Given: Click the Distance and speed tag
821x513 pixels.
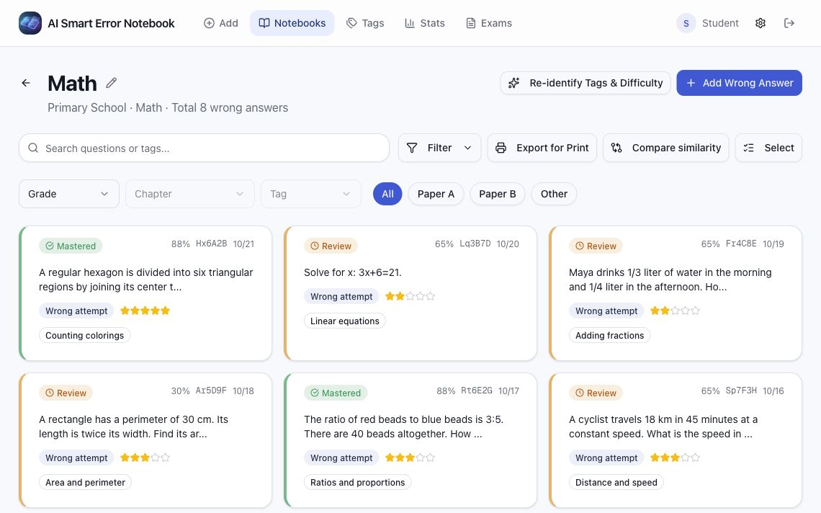Looking at the screenshot, I should pyautogui.click(x=616, y=483).
